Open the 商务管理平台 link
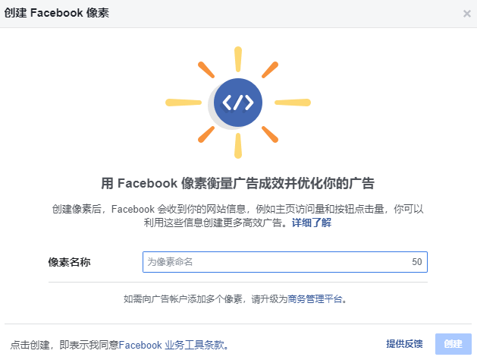This screenshot has height=360, width=477. click(315, 299)
